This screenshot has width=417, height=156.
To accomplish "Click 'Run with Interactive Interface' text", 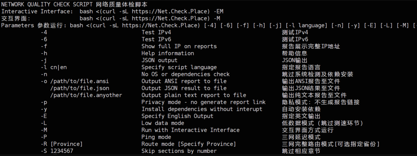I will (x=190, y=130).
